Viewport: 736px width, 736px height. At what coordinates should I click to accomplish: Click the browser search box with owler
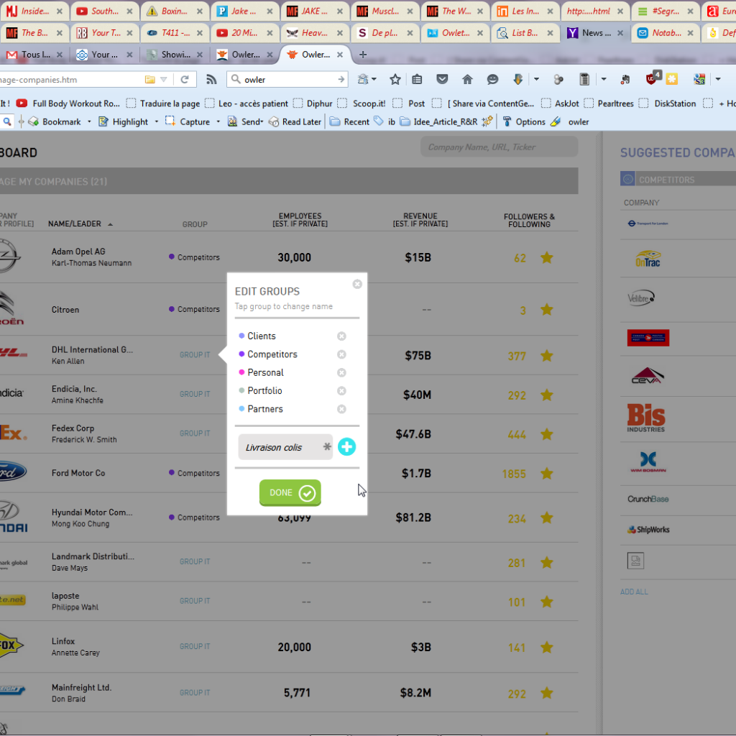coord(287,80)
